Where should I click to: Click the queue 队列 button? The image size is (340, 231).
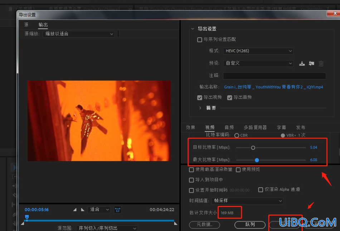[250, 225]
